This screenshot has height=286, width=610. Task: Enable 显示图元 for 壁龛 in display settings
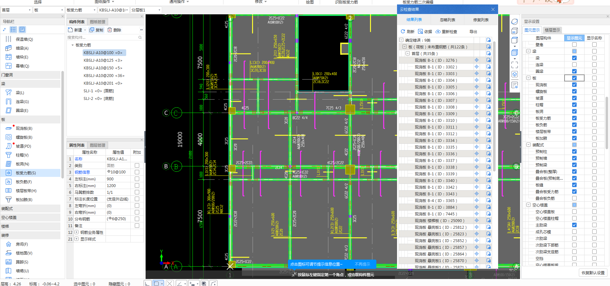point(574,45)
